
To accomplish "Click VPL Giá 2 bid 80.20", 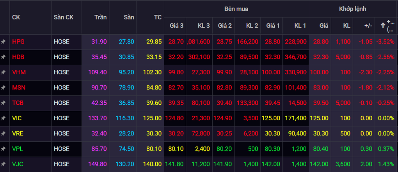I will click(224, 149).
